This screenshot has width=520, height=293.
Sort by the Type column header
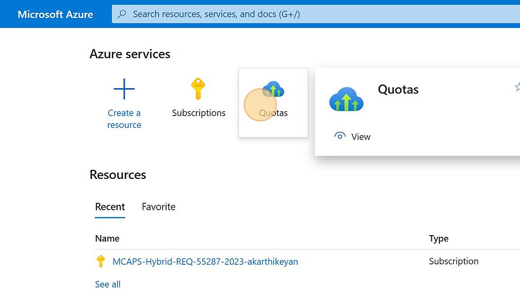[438, 238]
